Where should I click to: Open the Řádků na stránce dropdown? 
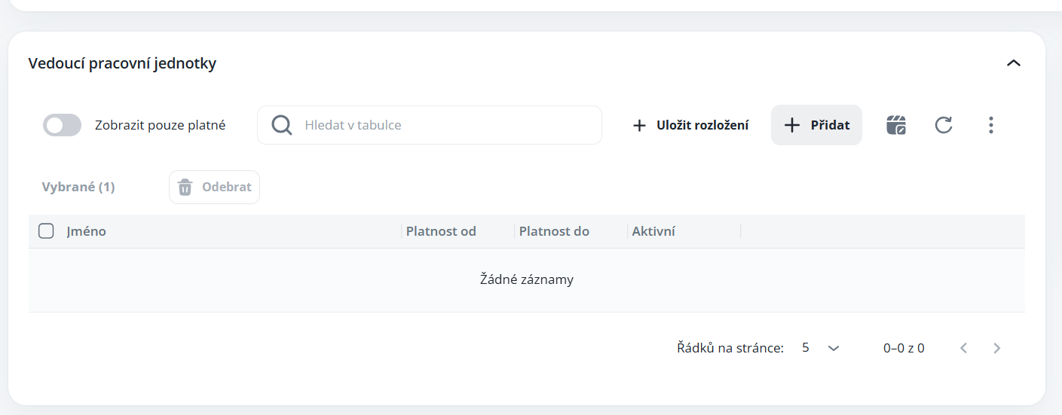821,348
